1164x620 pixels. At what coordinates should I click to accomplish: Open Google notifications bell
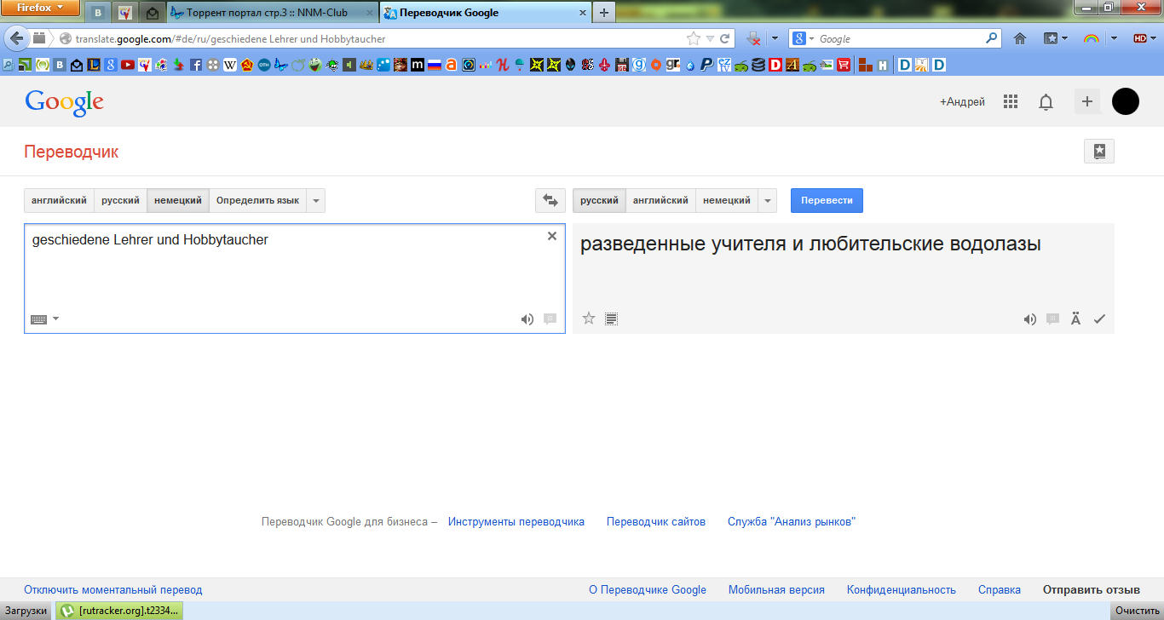click(1046, 102)
